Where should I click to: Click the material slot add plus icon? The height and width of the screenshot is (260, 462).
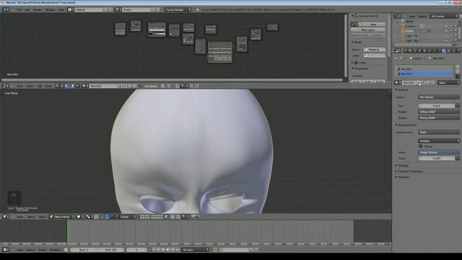[458, 67]
